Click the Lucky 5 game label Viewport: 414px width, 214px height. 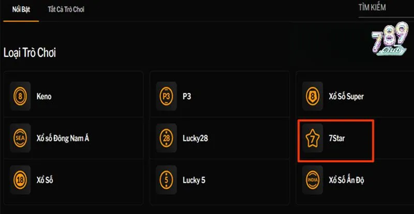tap(194, 180)
